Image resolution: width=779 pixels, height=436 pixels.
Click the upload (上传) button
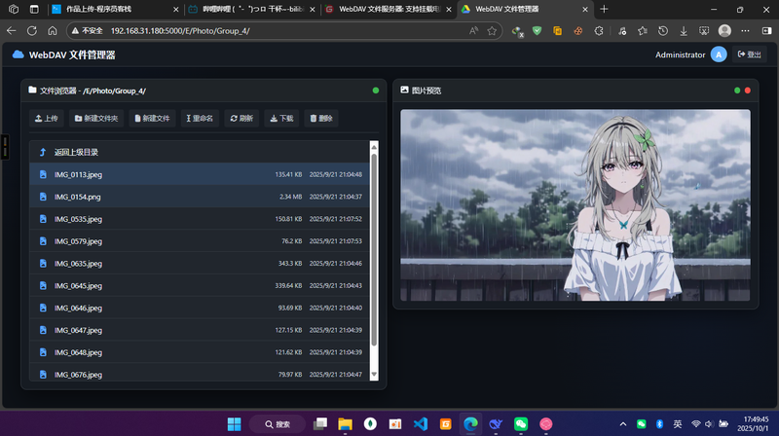46,118
